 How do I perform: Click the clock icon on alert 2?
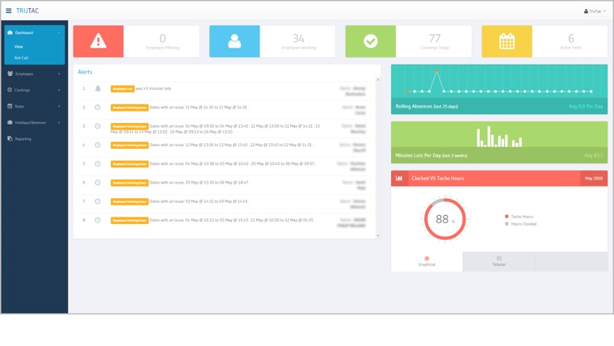pos(98,108)
